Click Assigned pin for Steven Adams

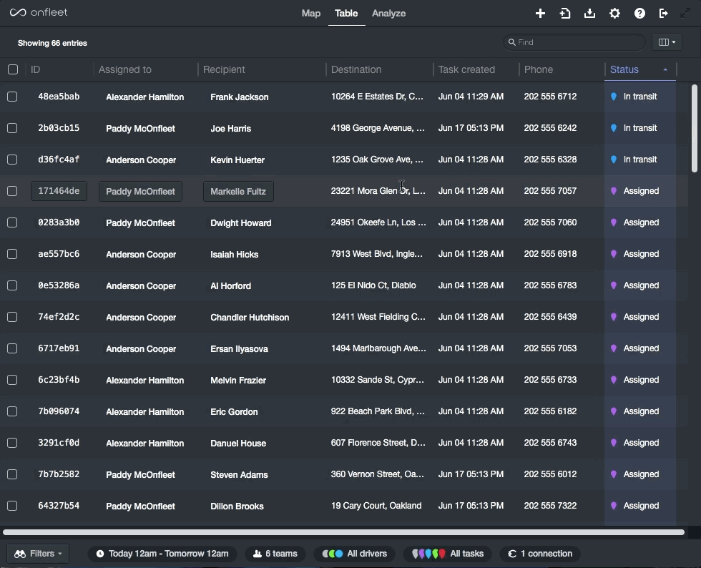coord(614,474)
